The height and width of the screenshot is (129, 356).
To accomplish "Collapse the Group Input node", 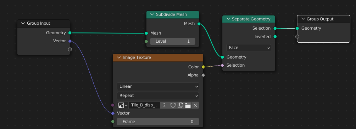I will point(23,23).
